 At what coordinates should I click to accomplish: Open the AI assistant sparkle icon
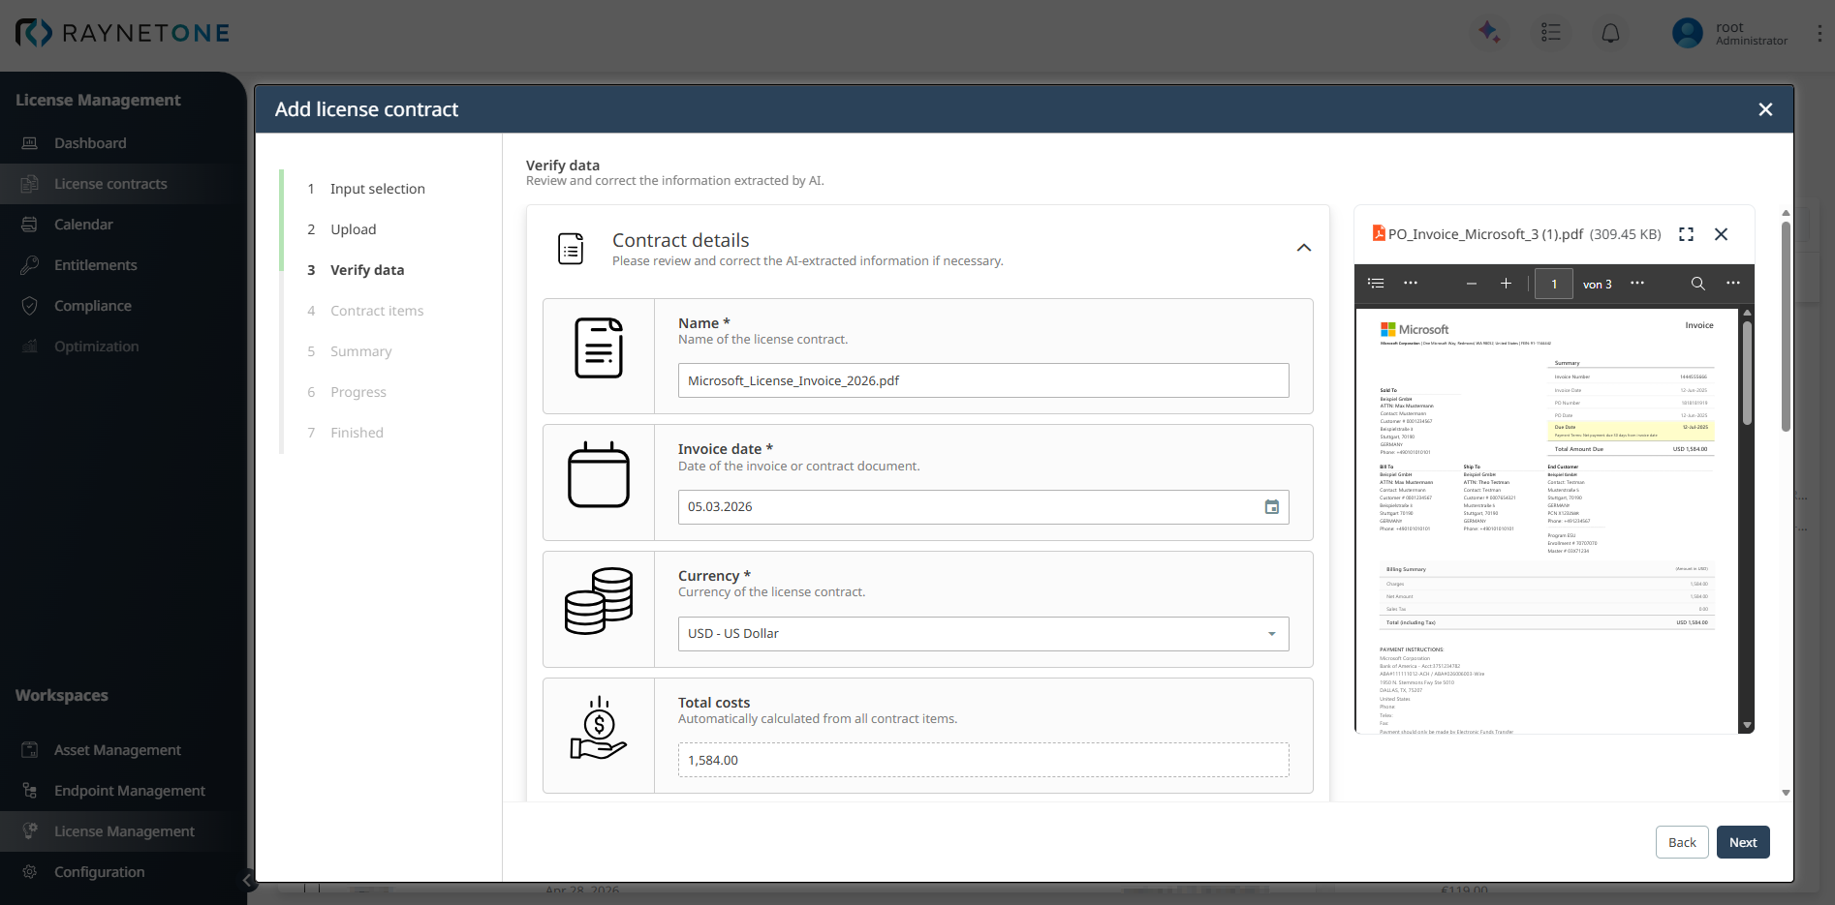[x=1489, y=32]
